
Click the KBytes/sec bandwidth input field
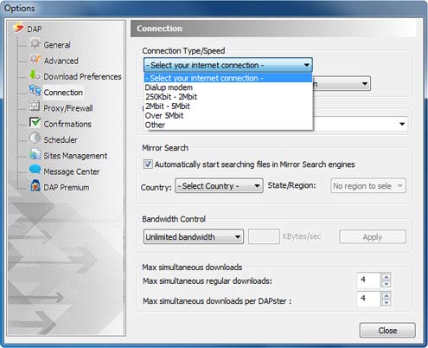264,236
